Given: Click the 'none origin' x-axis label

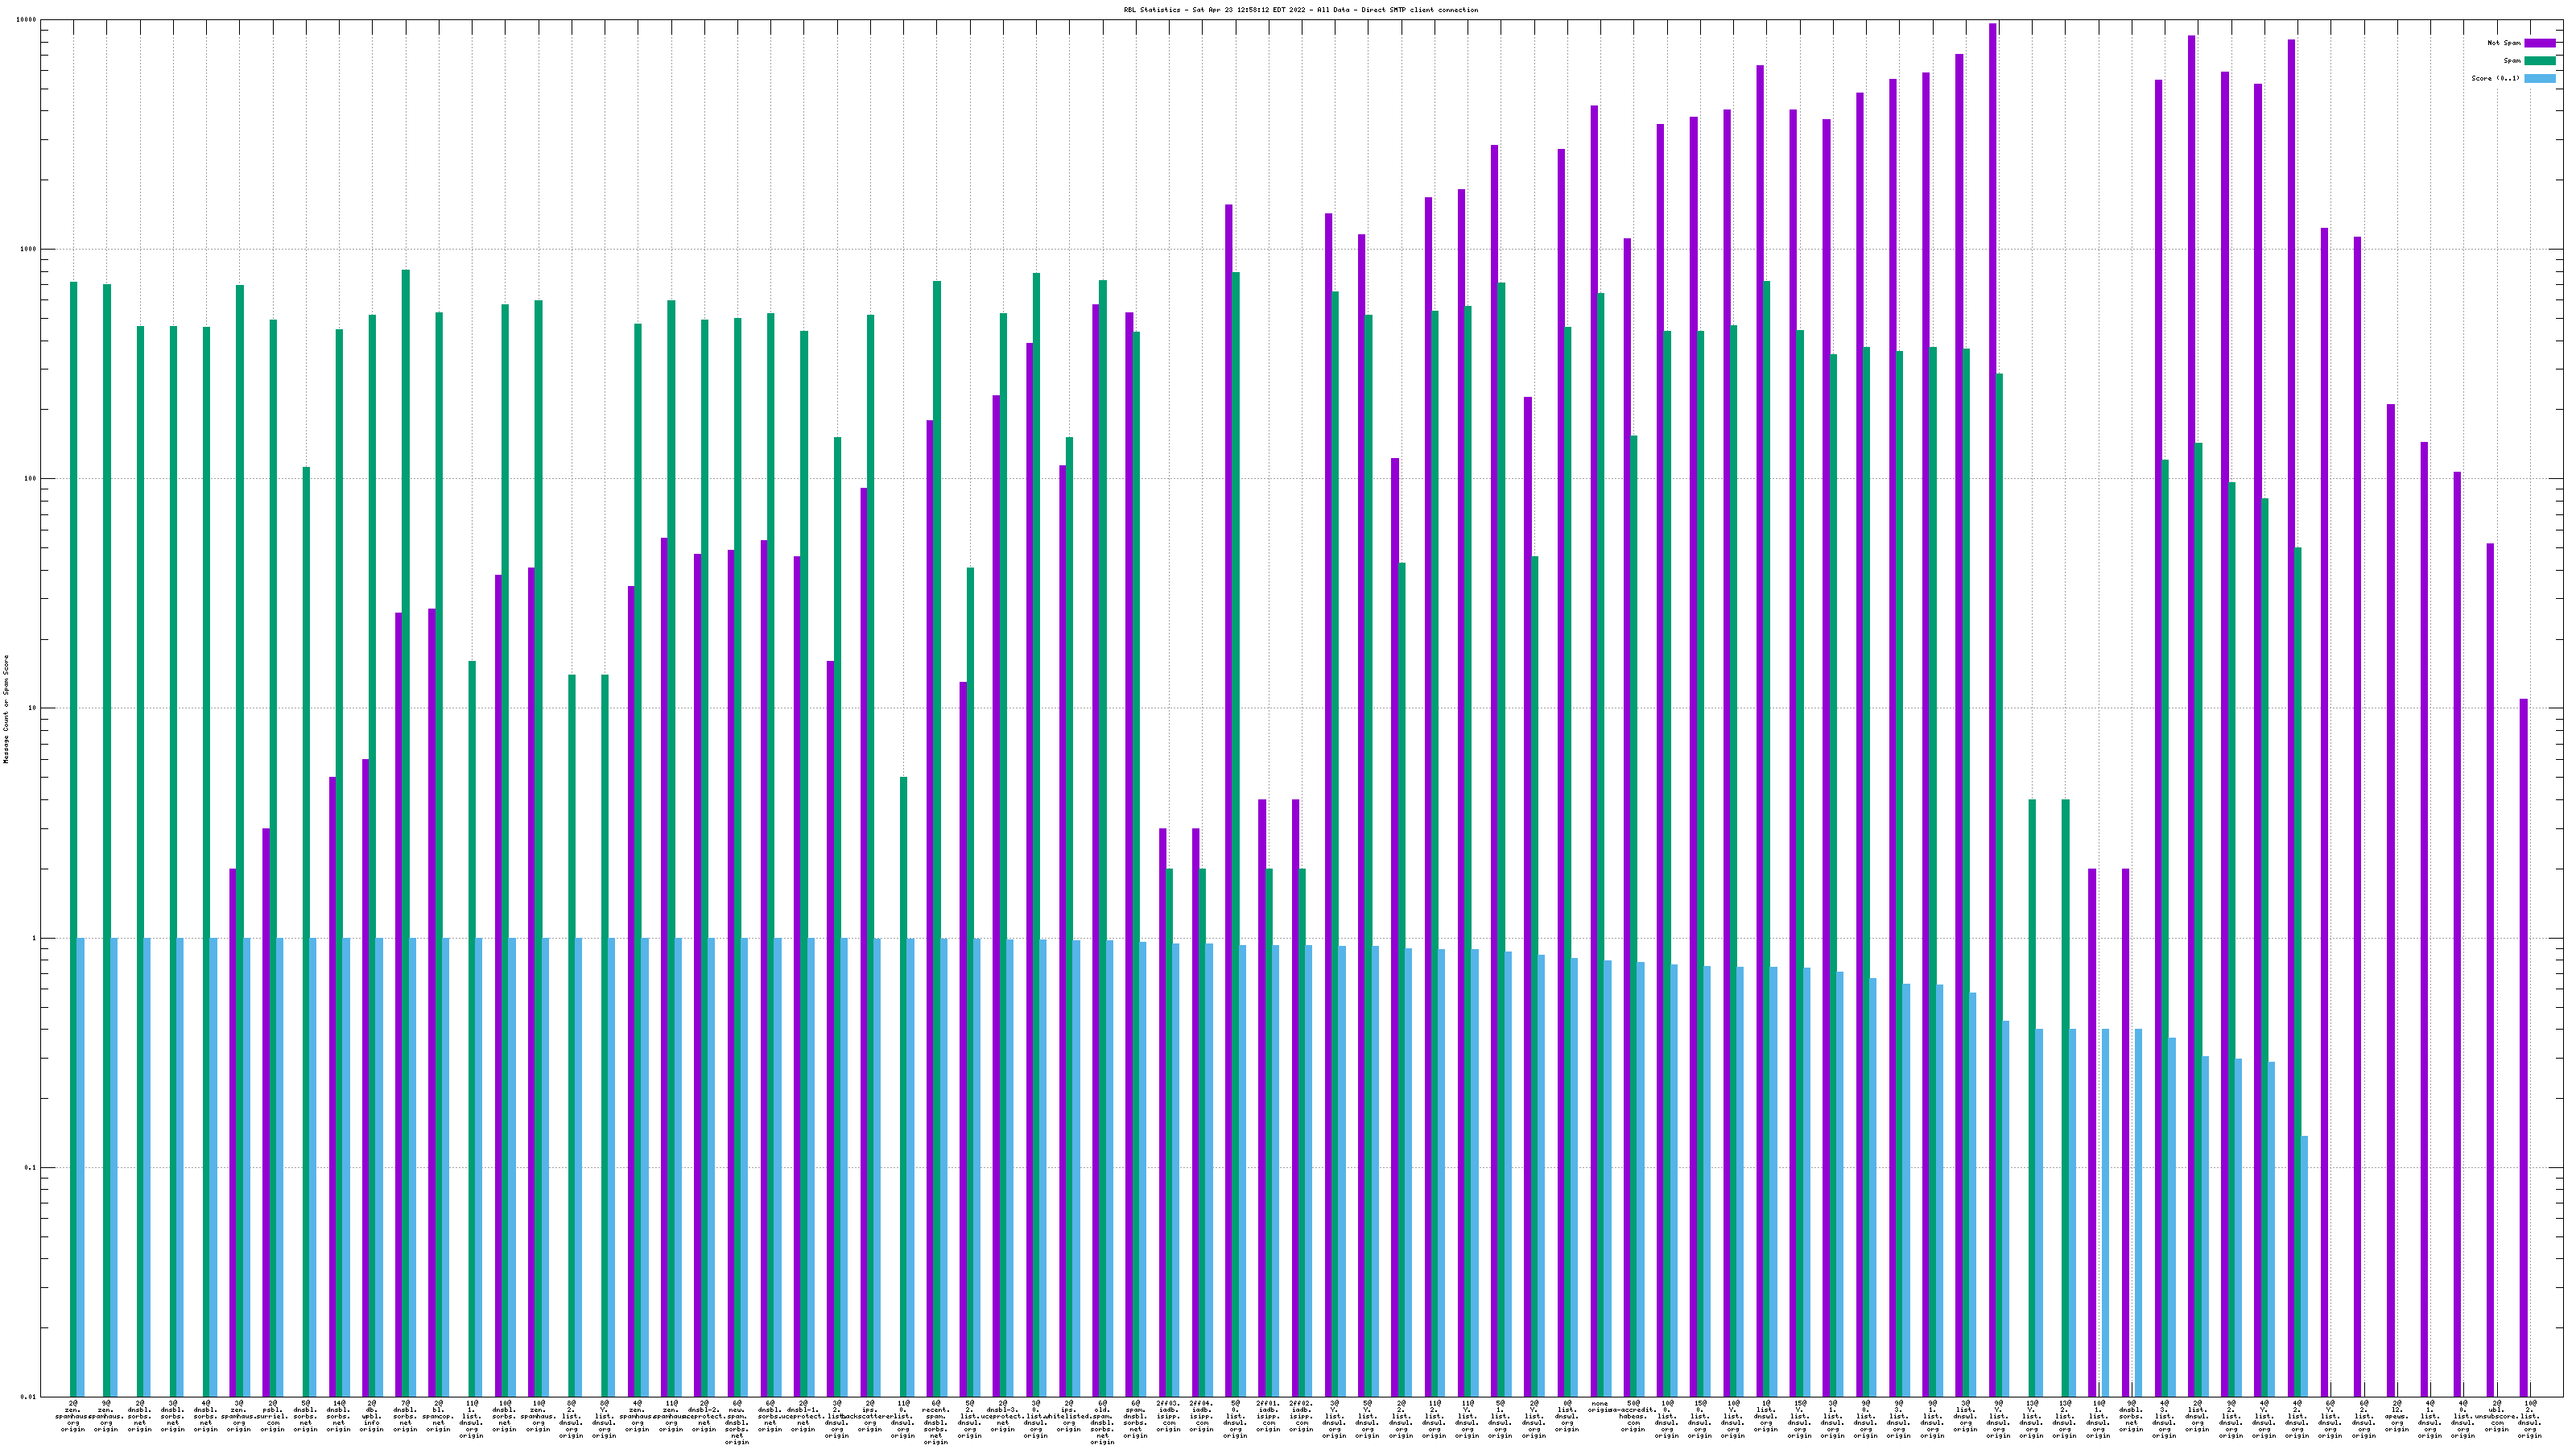Looking at the screenshot, I should [x=1599, y=1408].
